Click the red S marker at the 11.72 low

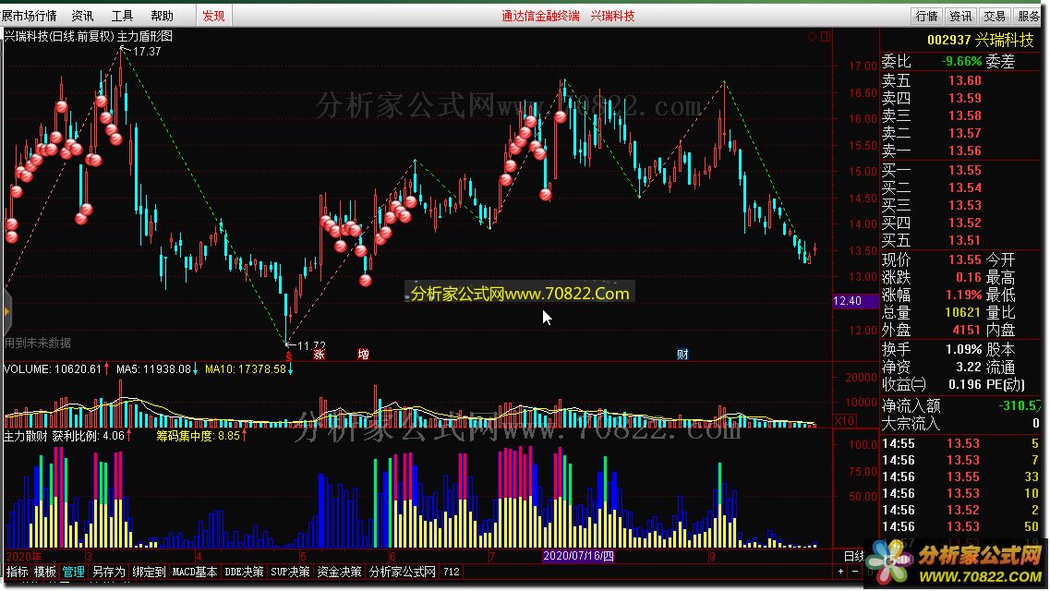[x=289, y=356]
